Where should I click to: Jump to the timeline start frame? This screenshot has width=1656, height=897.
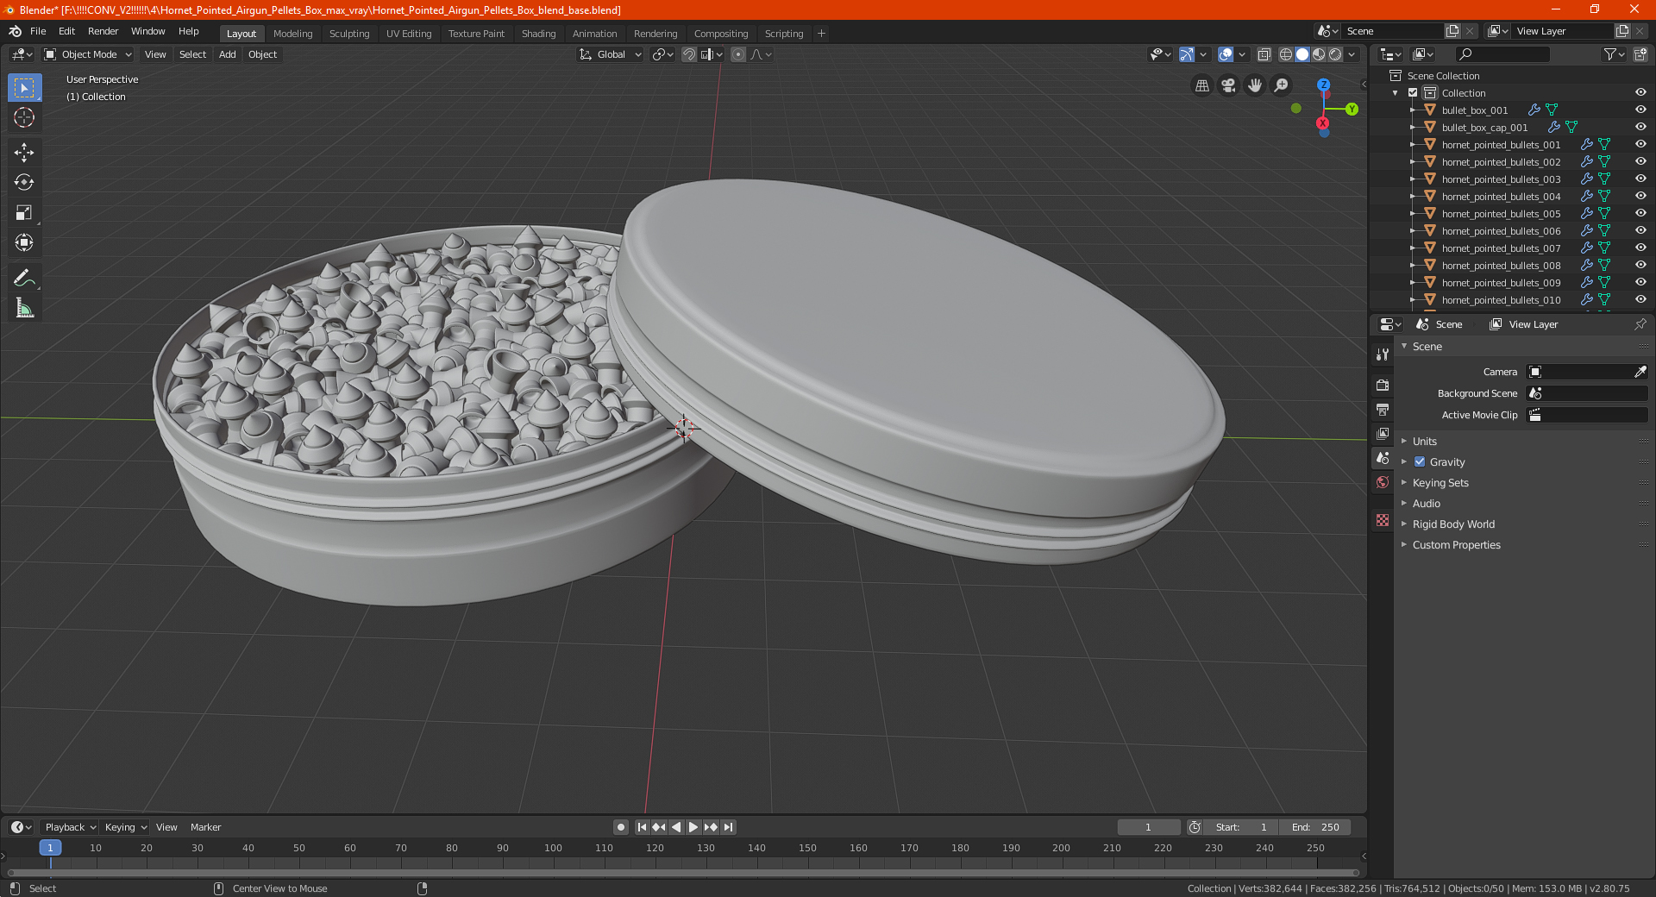pos(642,827)
